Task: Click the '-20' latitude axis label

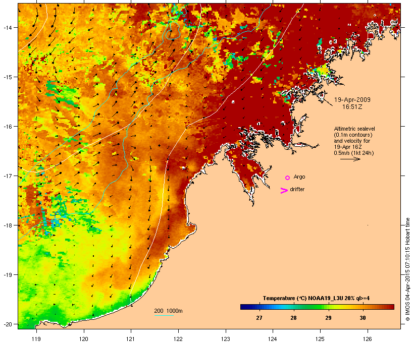Action: click(x=7, y=324)
